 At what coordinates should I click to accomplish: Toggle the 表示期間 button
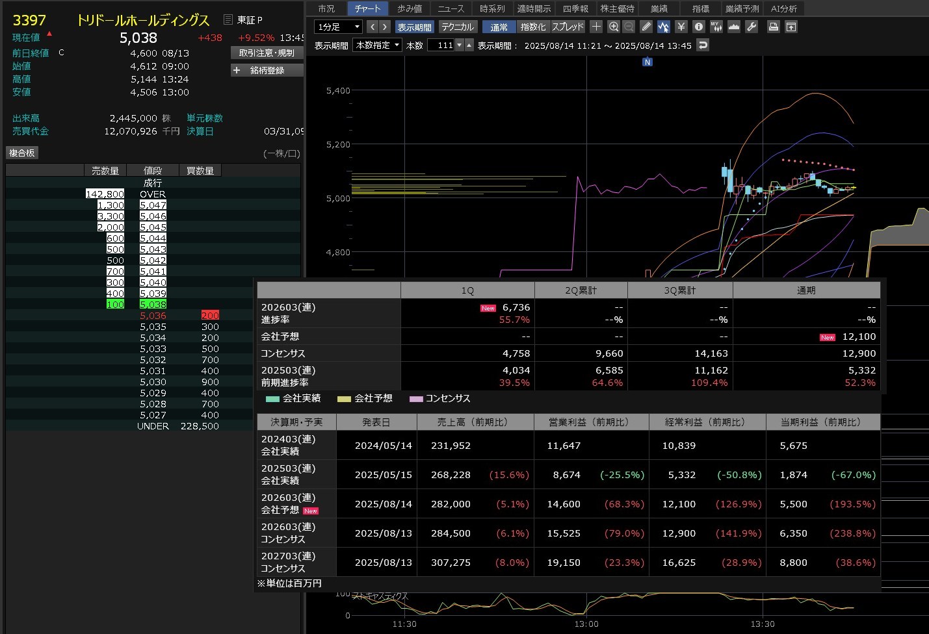coord(414,27)
